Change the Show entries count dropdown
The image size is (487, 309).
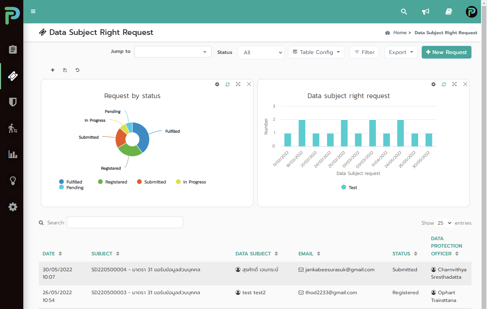[445, 223]
